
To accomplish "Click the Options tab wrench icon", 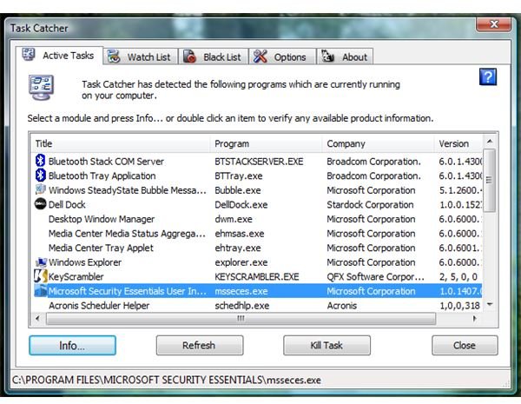I will 260,56.
